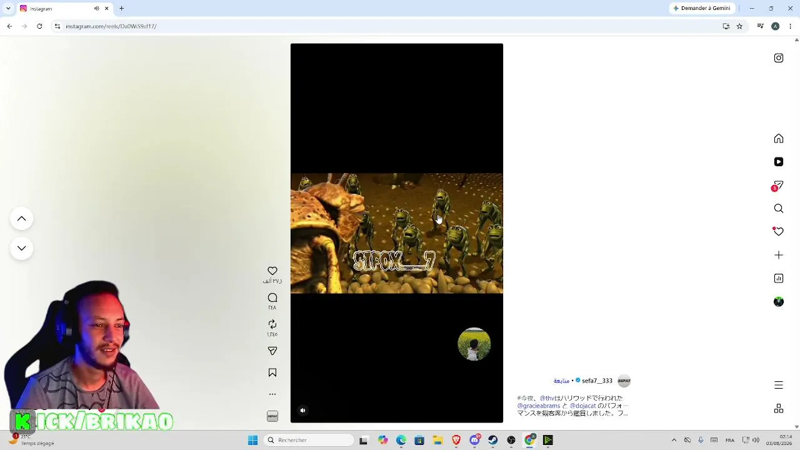This screenshot has height=450, width=800.
Task: Share the reel via paper-plane icon
Action: click(272, 351)
